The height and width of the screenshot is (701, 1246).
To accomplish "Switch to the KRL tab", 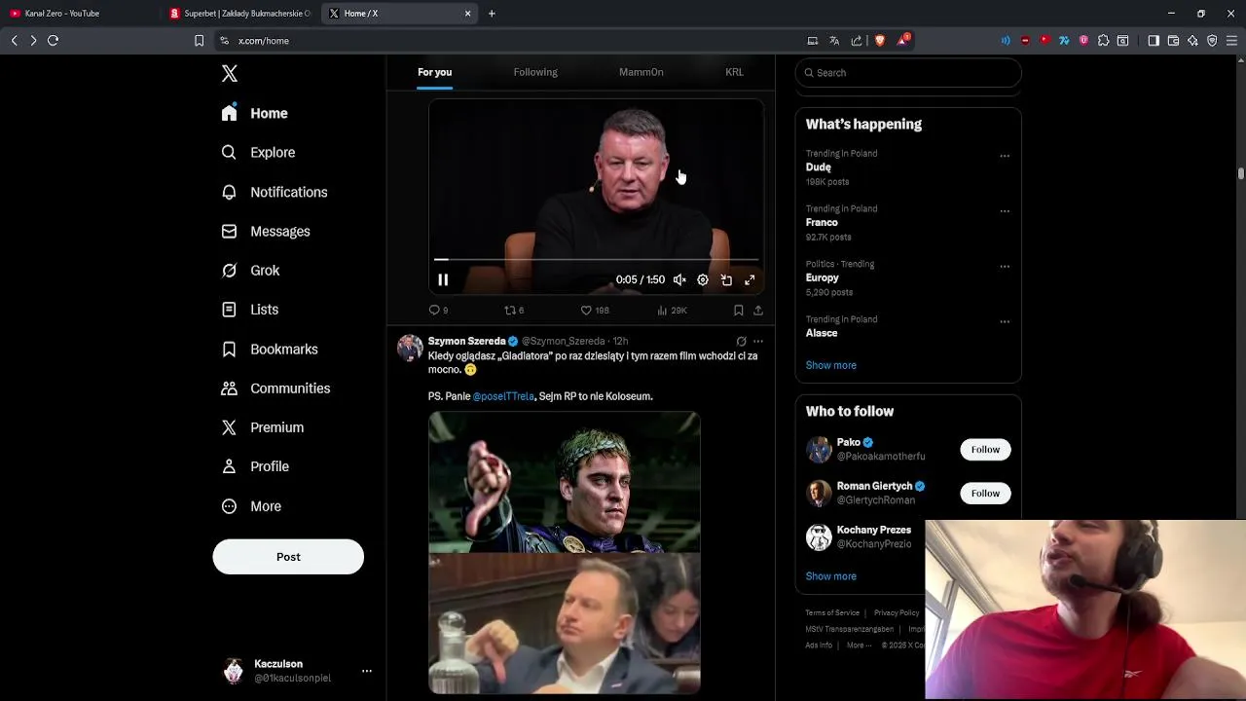I will click(734, 72).
